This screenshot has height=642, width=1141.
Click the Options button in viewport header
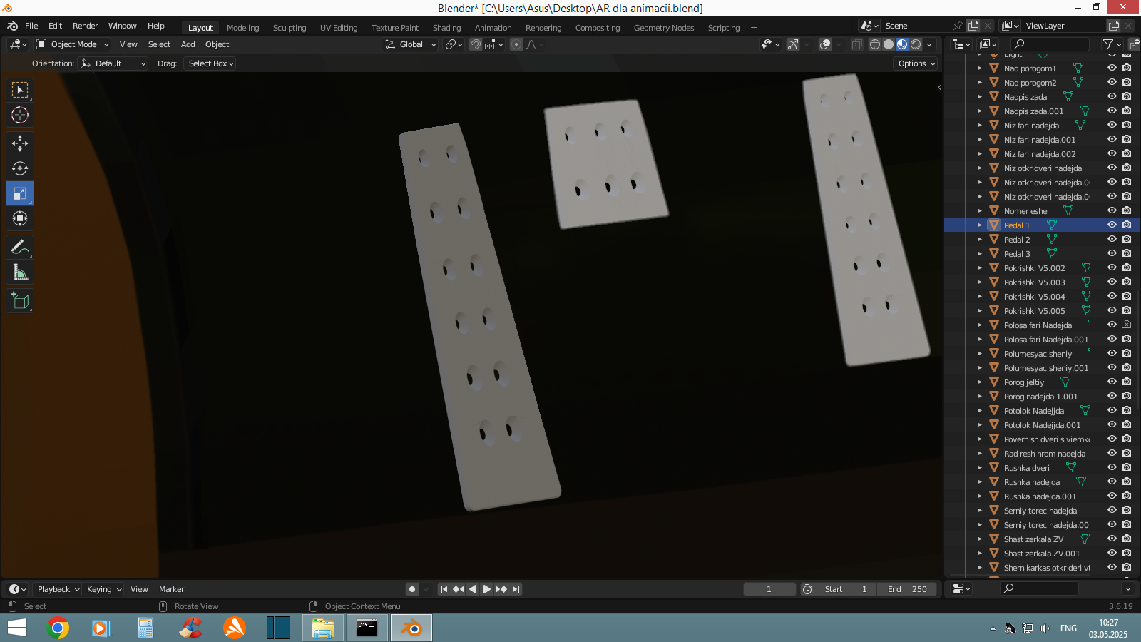tap(916, 63)
